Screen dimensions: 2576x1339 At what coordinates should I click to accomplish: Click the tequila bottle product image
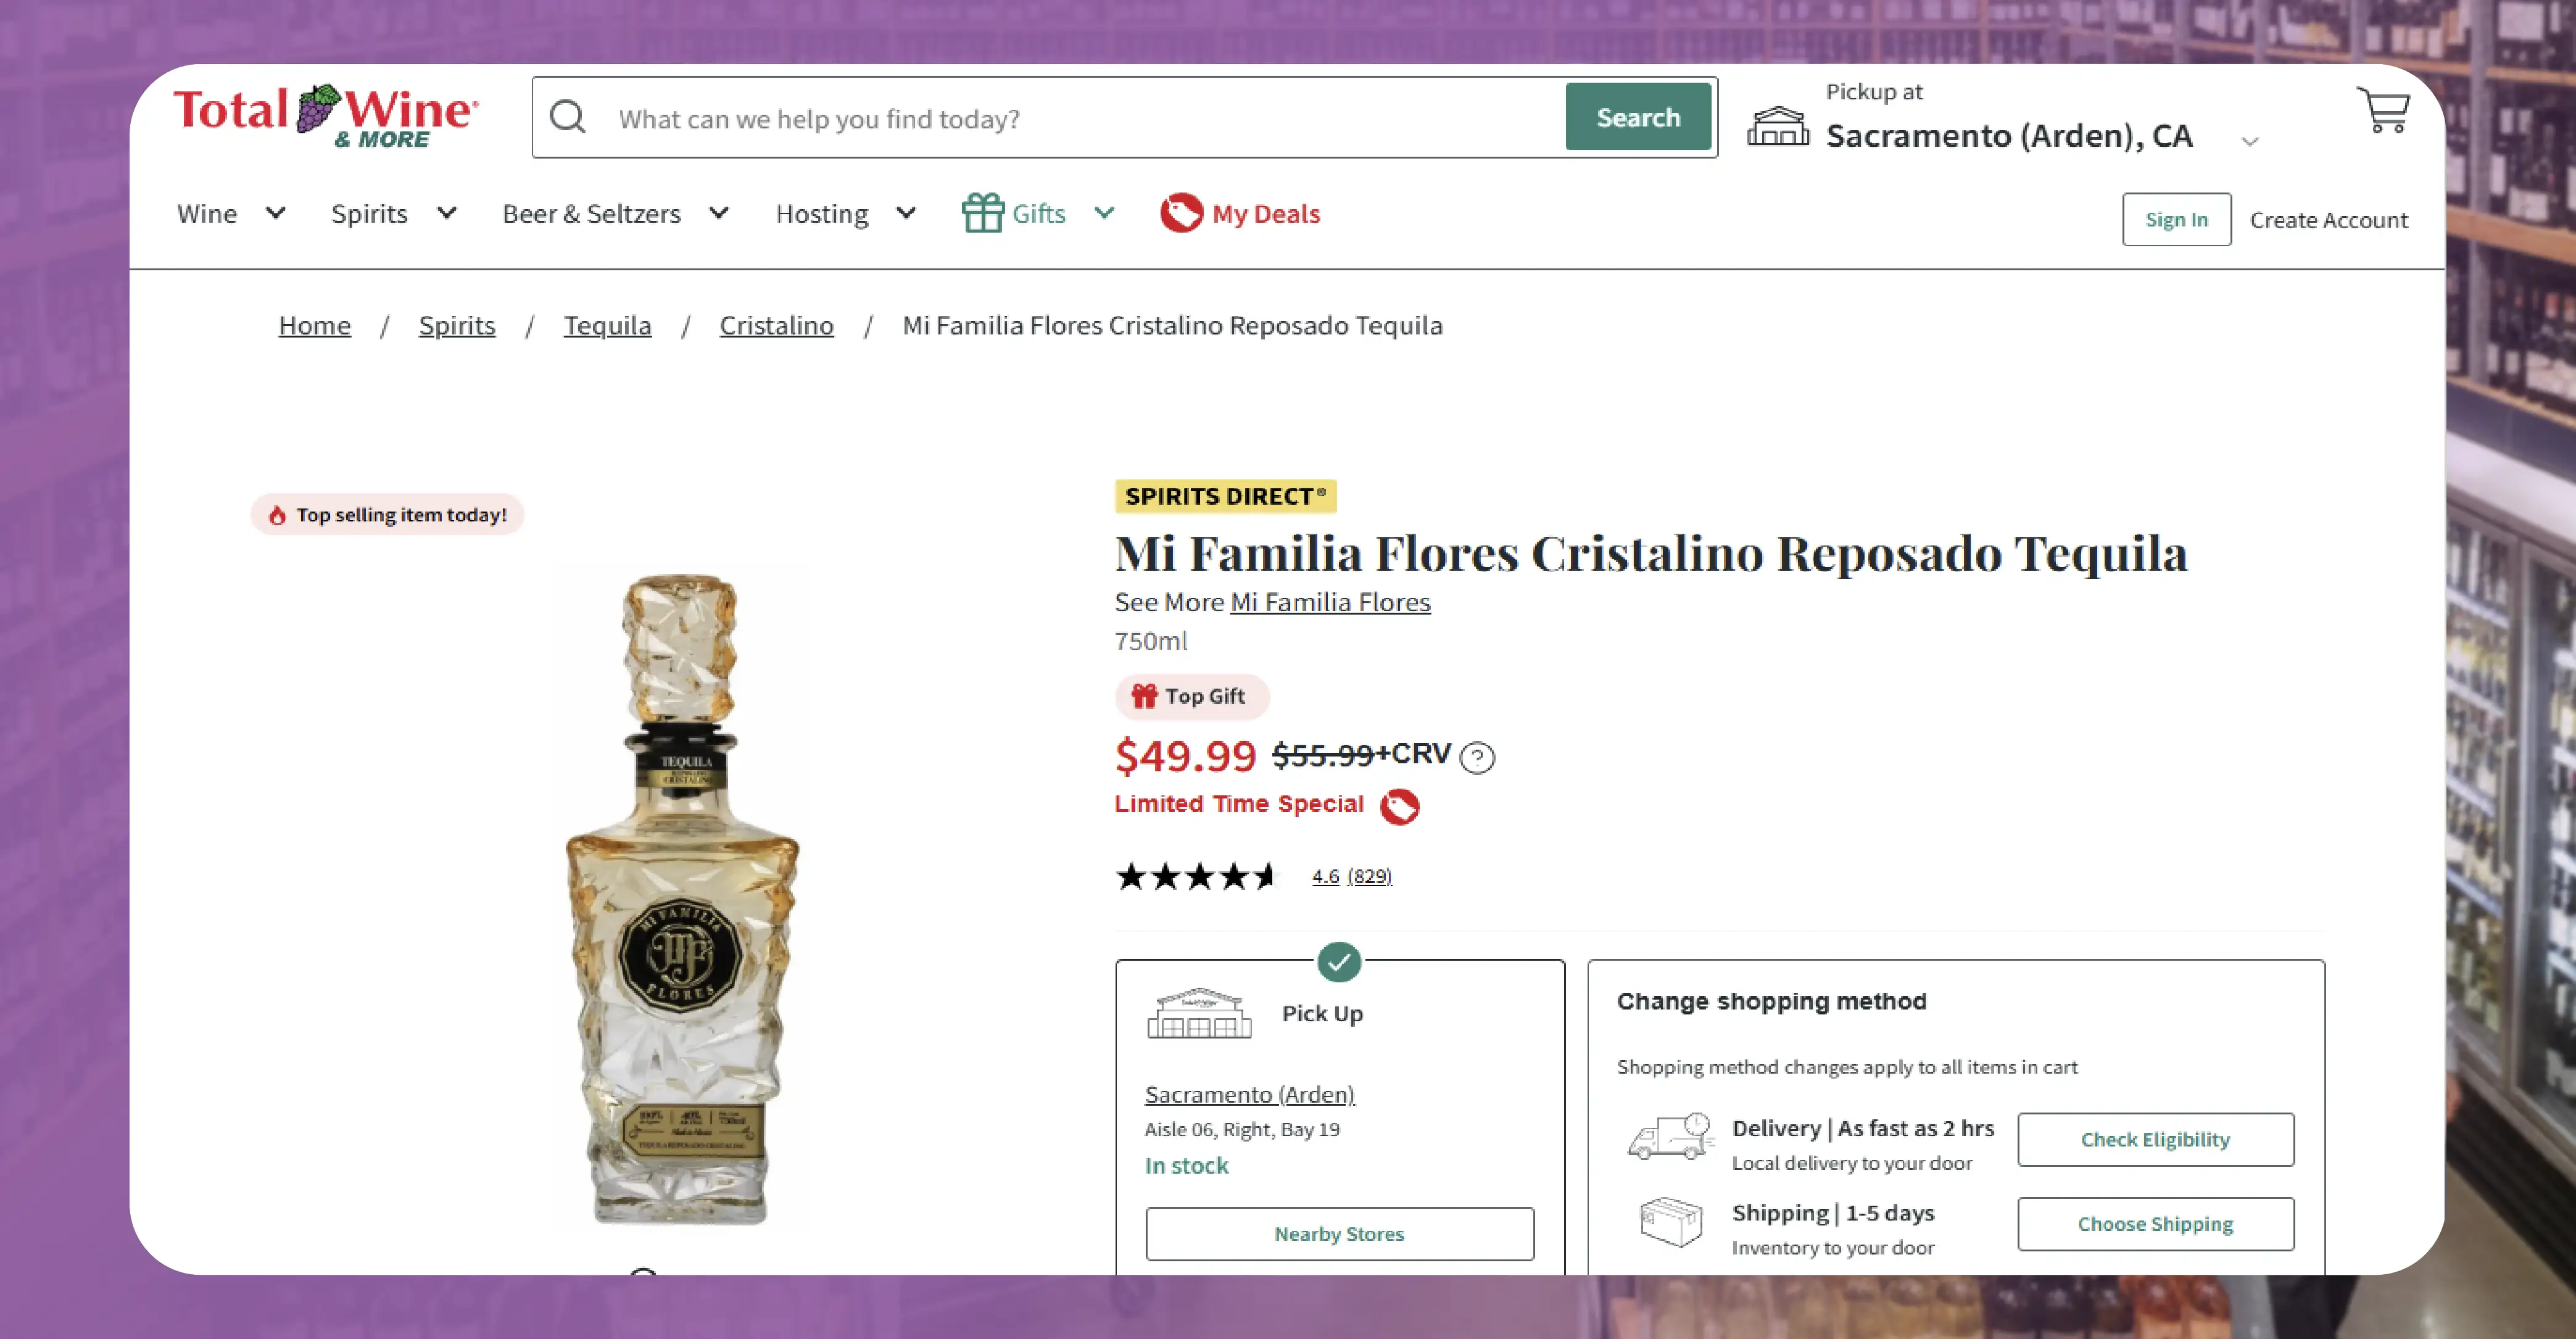[682, 898]
